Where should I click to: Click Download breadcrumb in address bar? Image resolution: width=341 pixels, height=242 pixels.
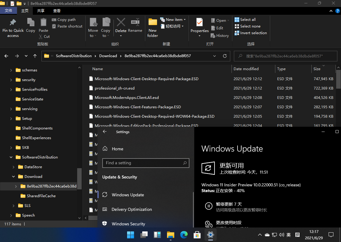click(x=108, y=56)
